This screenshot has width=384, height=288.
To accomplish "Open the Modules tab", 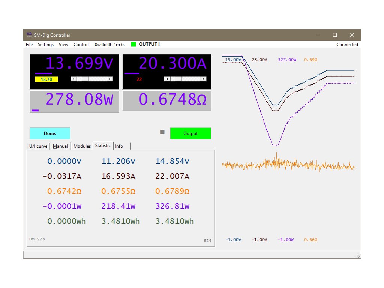I will pos(82,146).
